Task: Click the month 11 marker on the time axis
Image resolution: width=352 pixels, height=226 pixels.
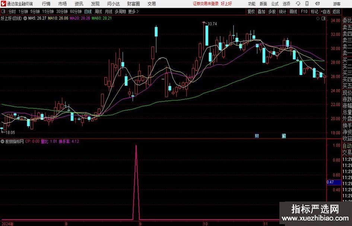Action: click(266, 224)
